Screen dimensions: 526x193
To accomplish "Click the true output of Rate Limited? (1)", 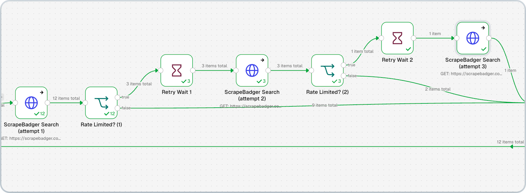I will 117,97.
